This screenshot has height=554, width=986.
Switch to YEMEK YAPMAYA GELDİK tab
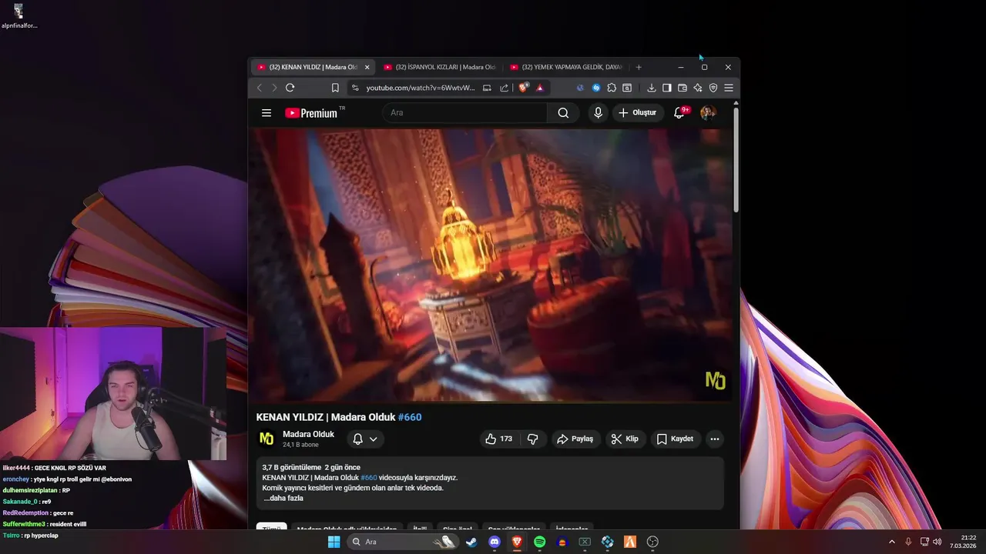tap(566, 67)
